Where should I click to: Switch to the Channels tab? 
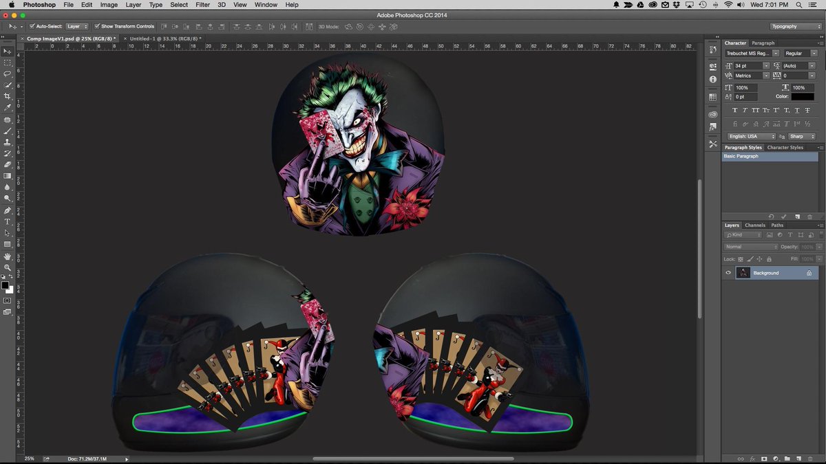coord(755,225)
